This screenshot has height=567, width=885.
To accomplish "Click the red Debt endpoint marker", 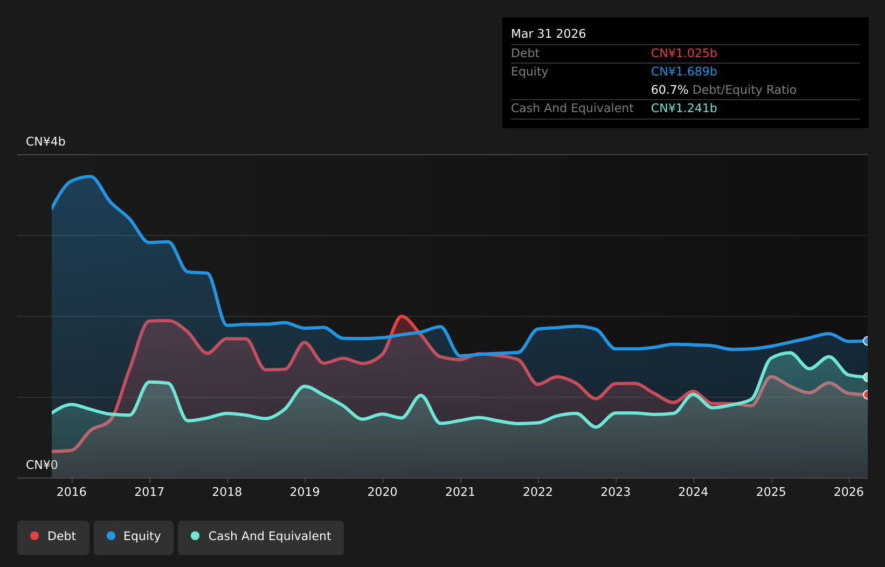I will [x=867, y=395].
